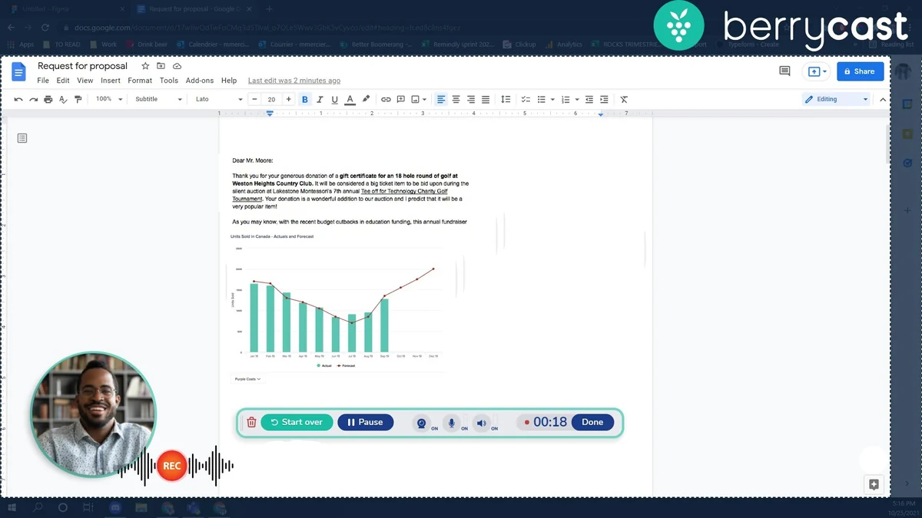
Task: Align text left
Action: (441, 99)
